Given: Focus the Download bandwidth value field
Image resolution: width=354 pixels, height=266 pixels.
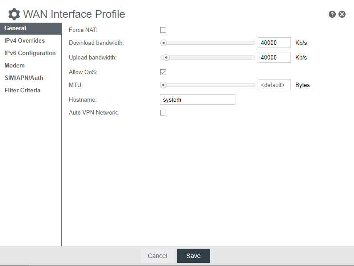Looking at the screenshot, I should coord(274,43).
